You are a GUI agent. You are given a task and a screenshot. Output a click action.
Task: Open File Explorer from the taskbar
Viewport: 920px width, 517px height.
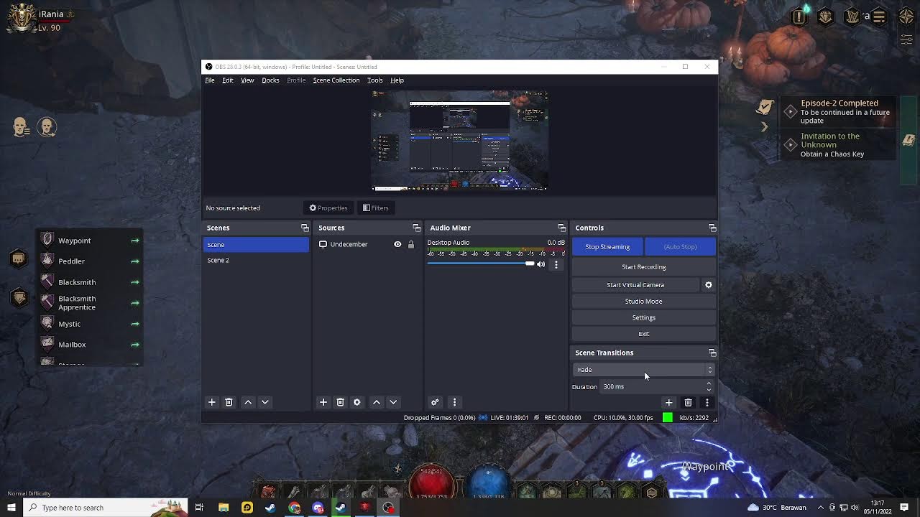click(224, 508)
